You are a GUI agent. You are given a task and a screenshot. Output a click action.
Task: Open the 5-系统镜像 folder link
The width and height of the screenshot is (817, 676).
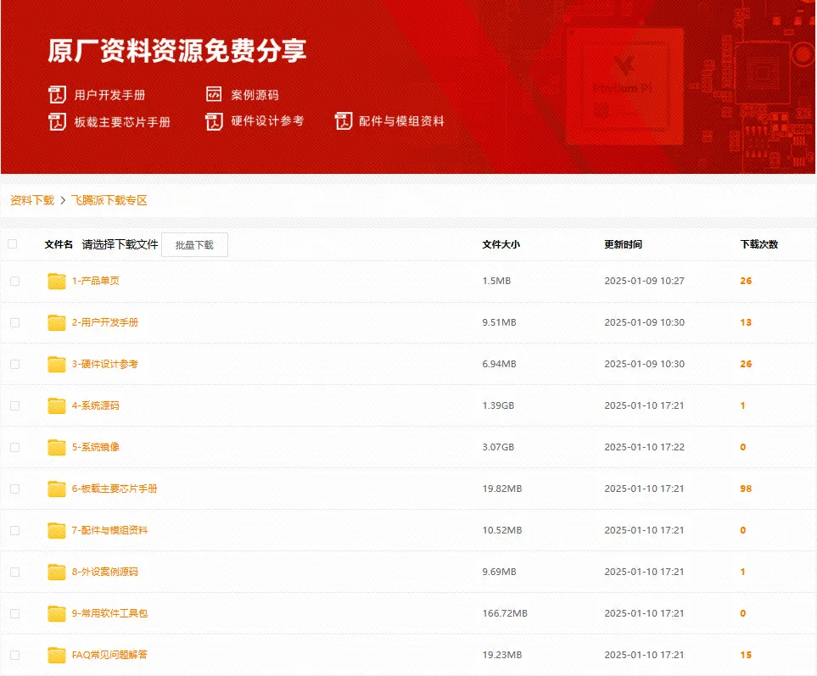click(95, 447)
